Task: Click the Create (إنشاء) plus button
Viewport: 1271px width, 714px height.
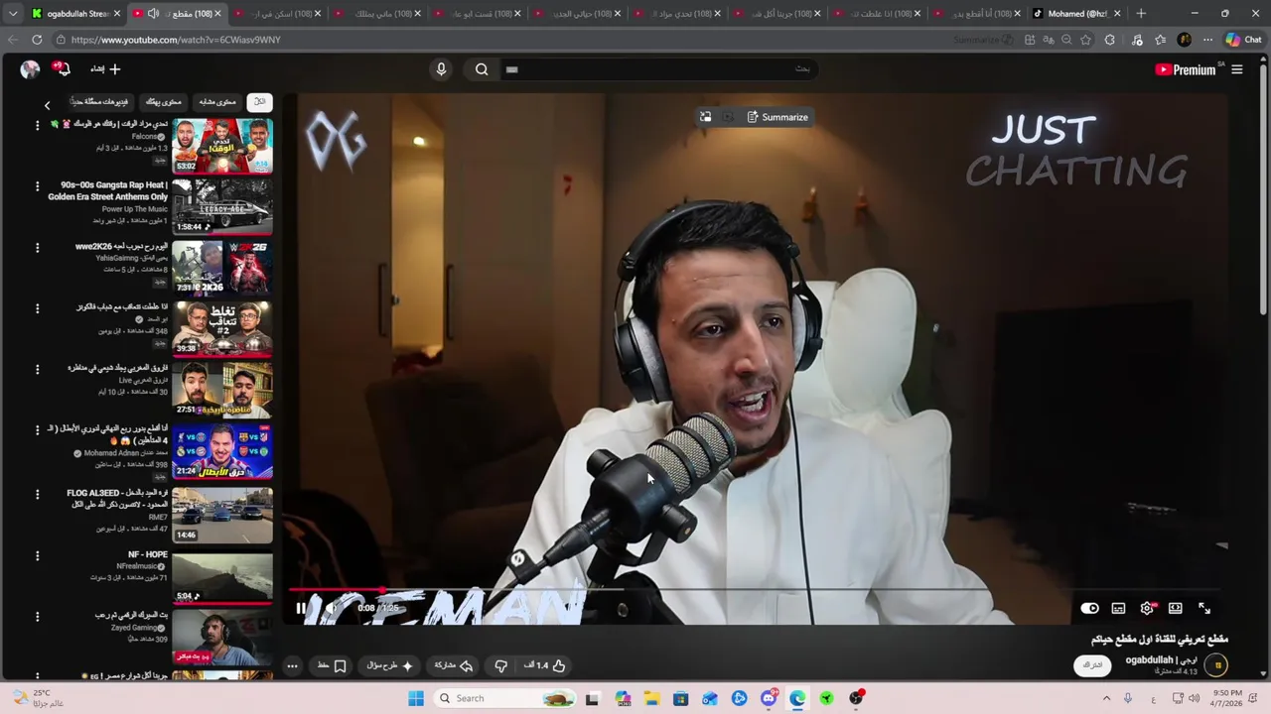Action: coord(106,69)
